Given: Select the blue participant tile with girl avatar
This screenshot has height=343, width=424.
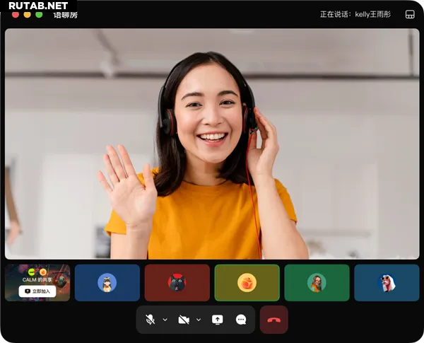Looking at the screenshot, I should pos(107,283).
